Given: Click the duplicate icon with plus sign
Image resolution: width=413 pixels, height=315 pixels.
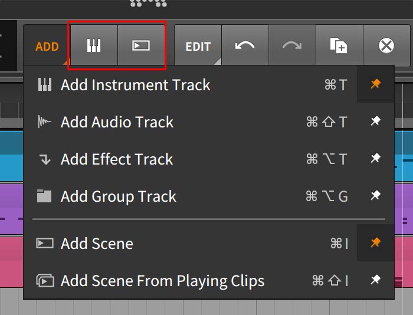Looking at the screenshot, I should coord(339,45).
